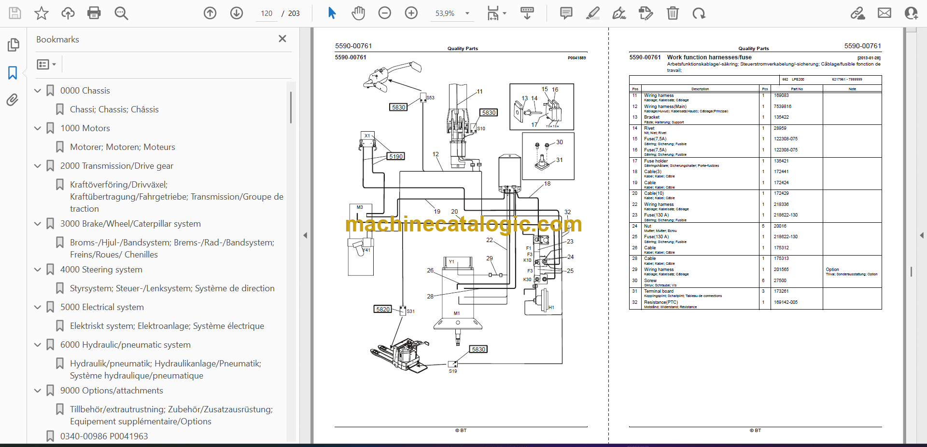Print the document
Viewport: 927px width, 447px height.
pyautogui.click(x=94, y=13)
